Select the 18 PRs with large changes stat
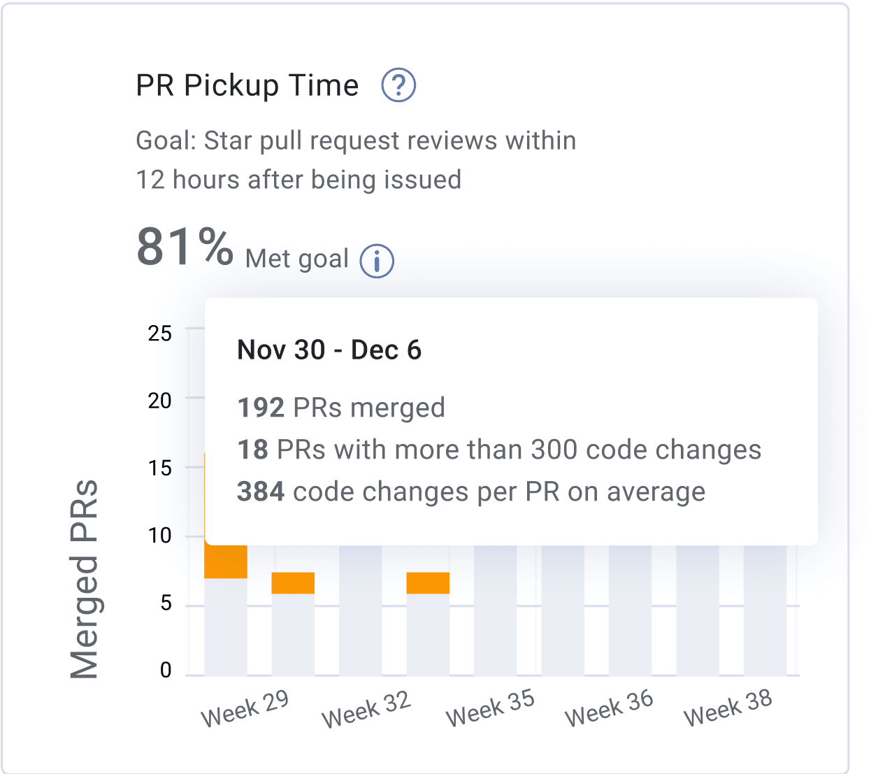This screenshot has width=885, height=774. 499,450
